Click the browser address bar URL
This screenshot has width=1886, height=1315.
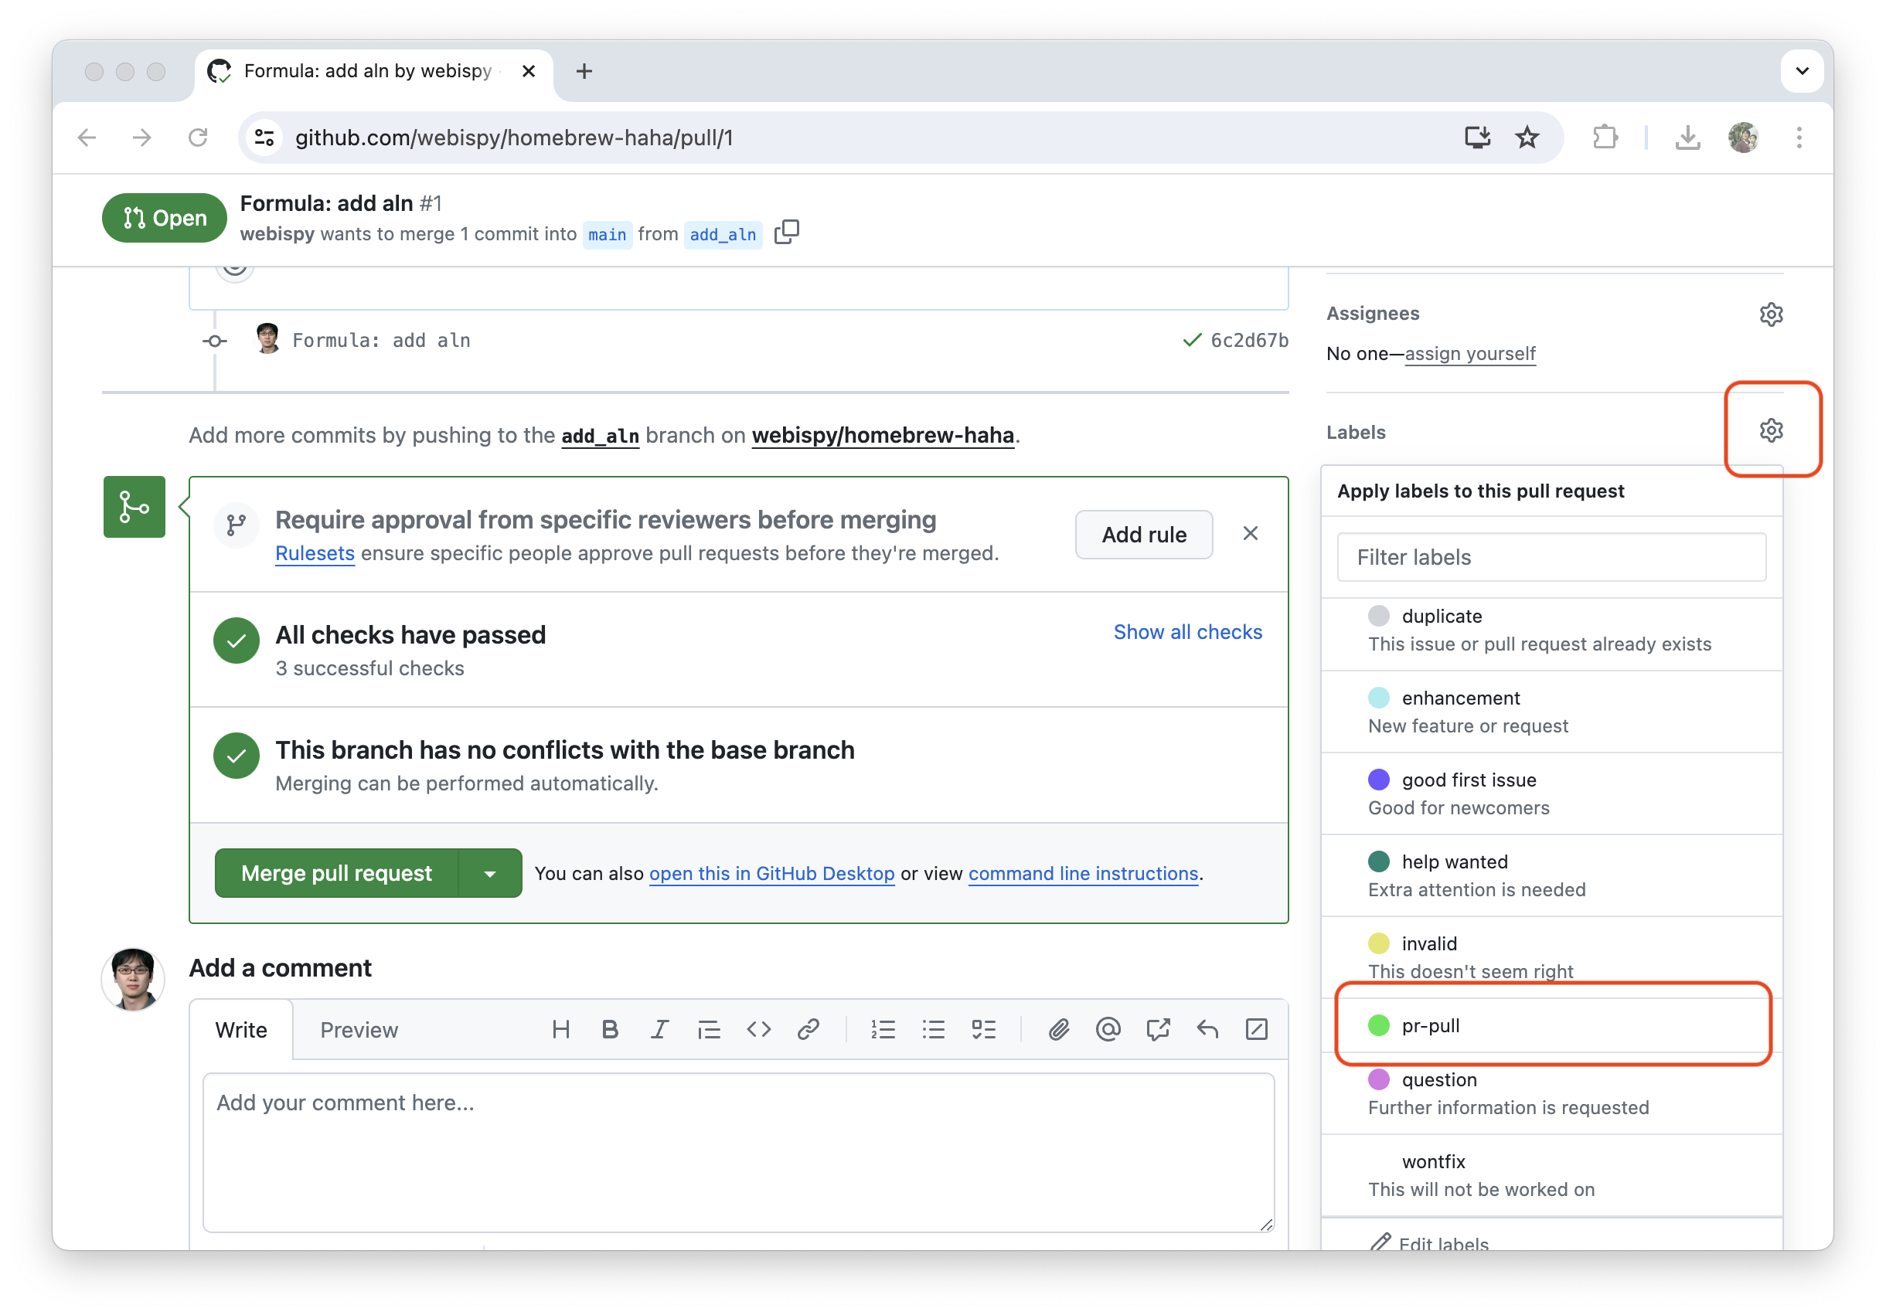(x=513, y=138)
